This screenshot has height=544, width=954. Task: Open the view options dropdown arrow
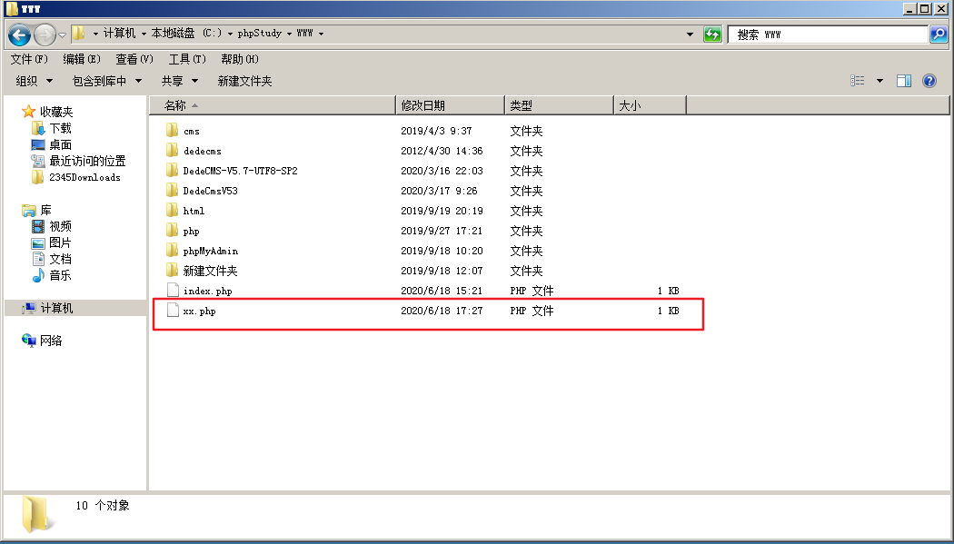[879, 81]
